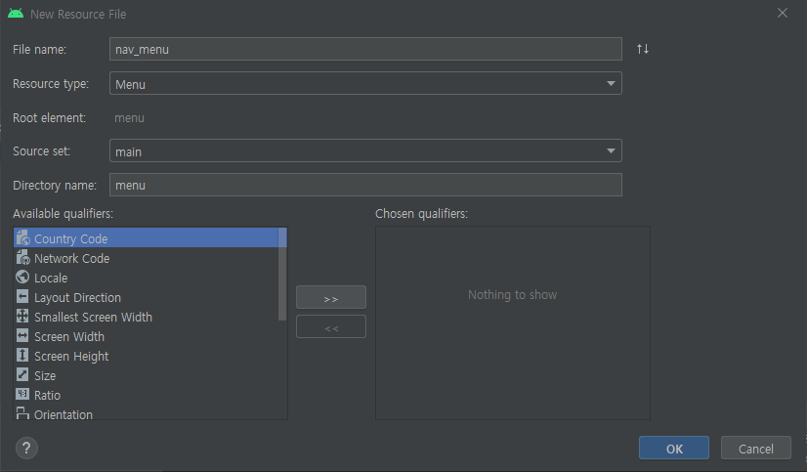Screen dimensions: 807x472
Task: Click the Cancel button
Action: (755, 448)
